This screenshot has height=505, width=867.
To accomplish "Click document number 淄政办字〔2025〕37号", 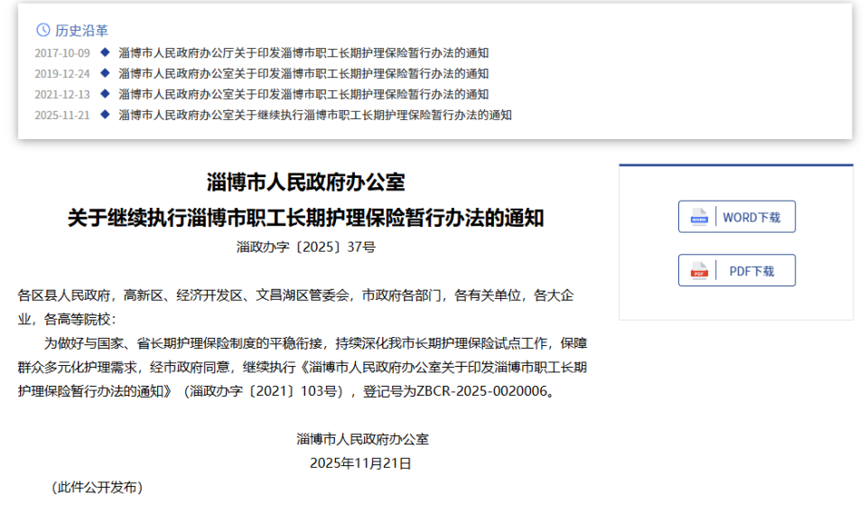I will (x=306, y=248).
